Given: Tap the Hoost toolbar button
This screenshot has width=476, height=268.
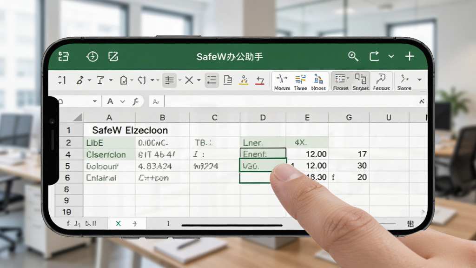Looking at the screenshot, I should [318, 82].
